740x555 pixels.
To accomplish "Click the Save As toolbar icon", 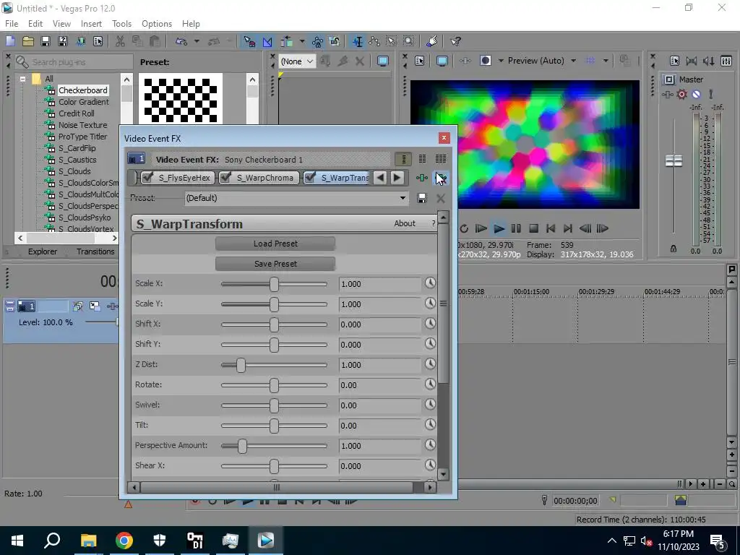I will point(63,41).
